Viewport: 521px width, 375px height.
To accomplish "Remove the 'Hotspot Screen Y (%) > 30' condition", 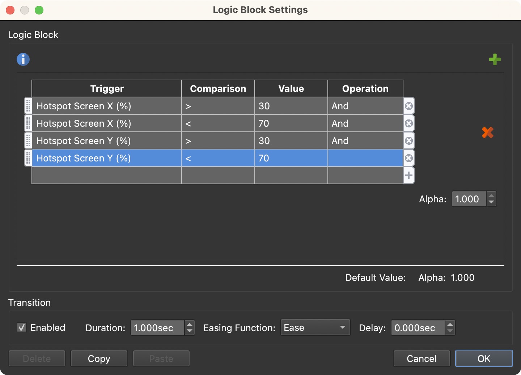I will (x=408, y=140).
